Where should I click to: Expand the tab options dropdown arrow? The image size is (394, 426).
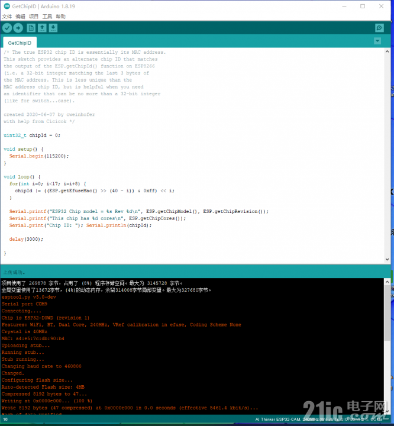pyautogui.click(x=377, y=41)
